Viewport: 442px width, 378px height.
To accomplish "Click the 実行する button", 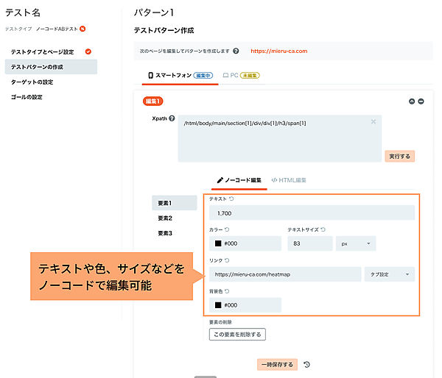I will pyautogui.click(x=400, y=156).
